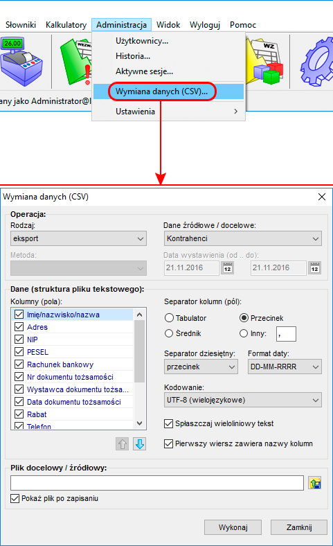Open the Kodowanie UTF-8 dropdown
This screenshot has width=333, height=546.
242,400
